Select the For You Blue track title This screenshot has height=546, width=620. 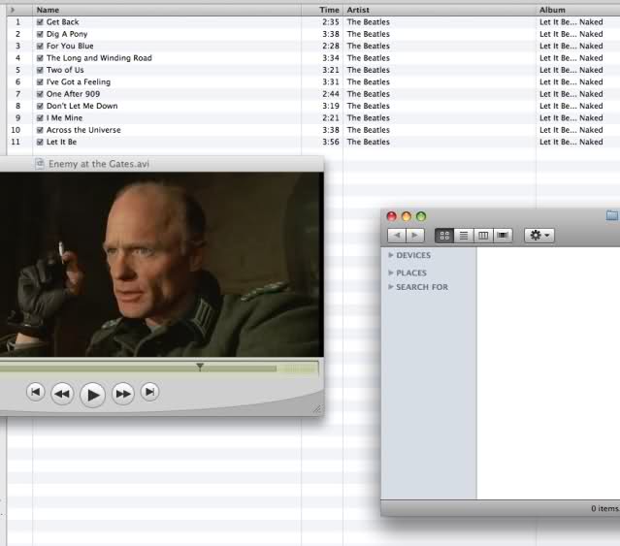pos(70,46)
